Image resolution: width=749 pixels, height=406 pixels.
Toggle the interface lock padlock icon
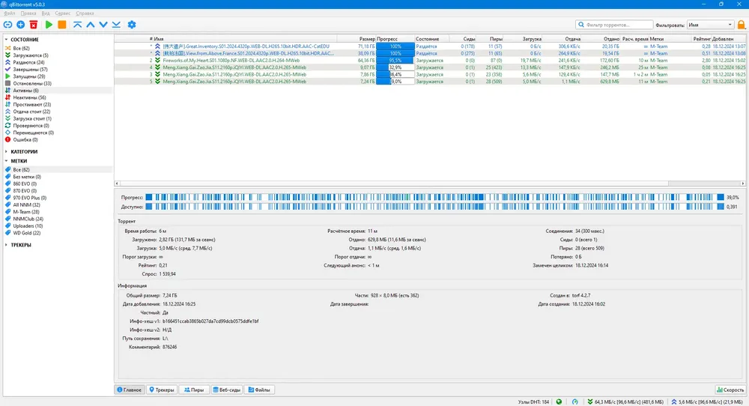click(x=742, y=25)
